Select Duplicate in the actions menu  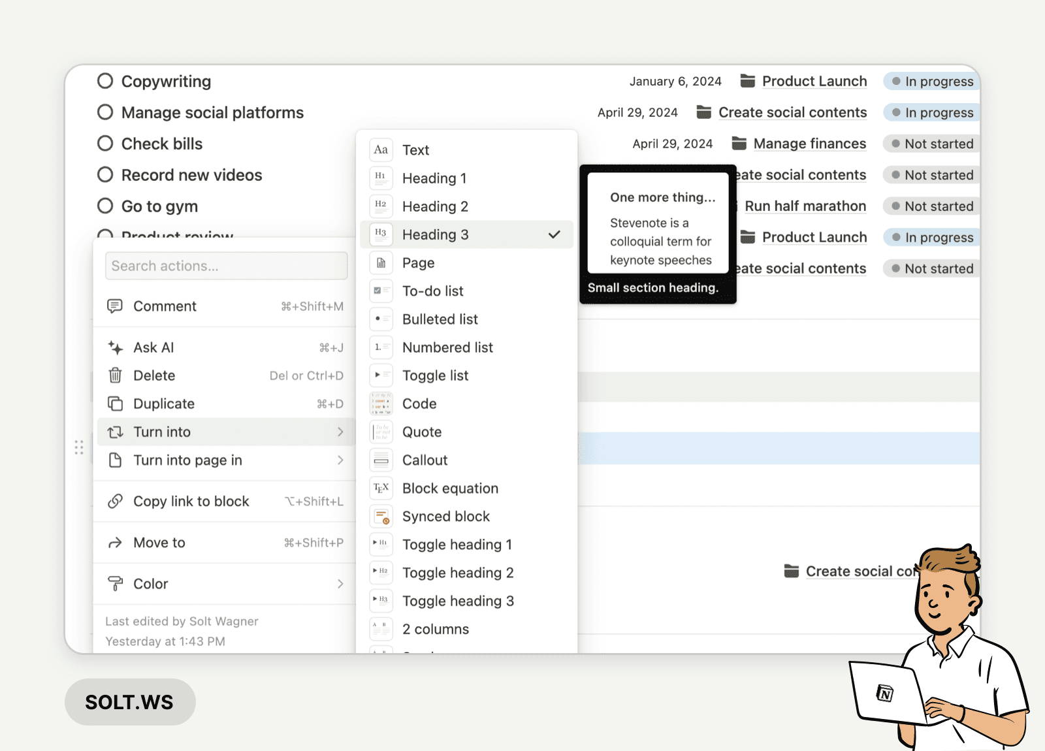click(x=225, y=404)
